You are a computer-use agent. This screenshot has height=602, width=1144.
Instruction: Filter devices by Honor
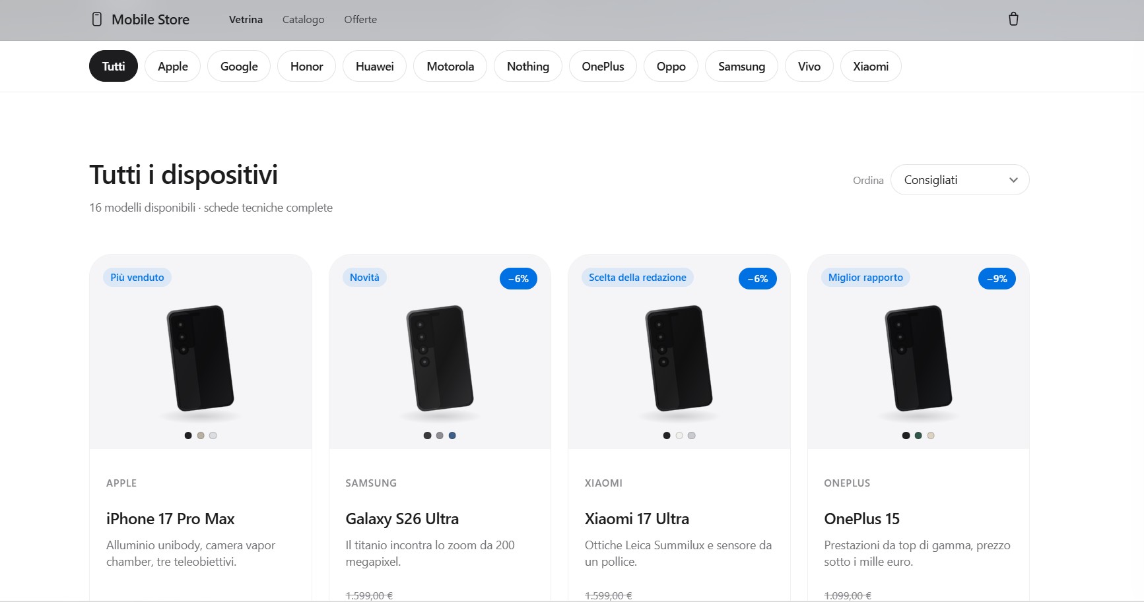pyautogui.click(x=307, y=66)
